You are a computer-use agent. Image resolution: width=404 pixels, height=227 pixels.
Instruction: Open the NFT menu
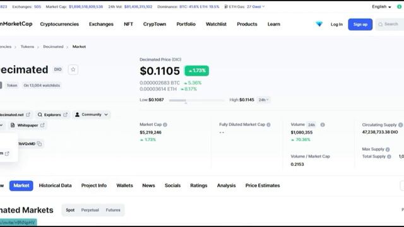click(x=128, y=24)
